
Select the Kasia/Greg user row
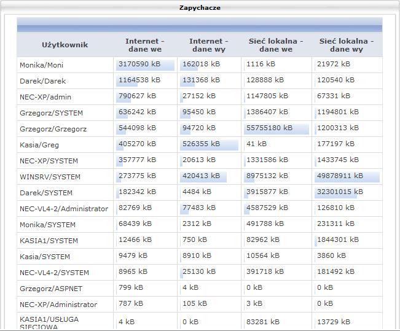pos(200,145)
